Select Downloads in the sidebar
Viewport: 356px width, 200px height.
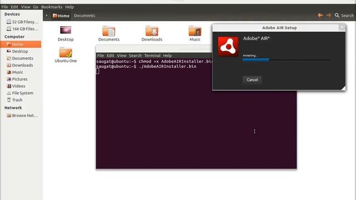click(x=21, y=65)
